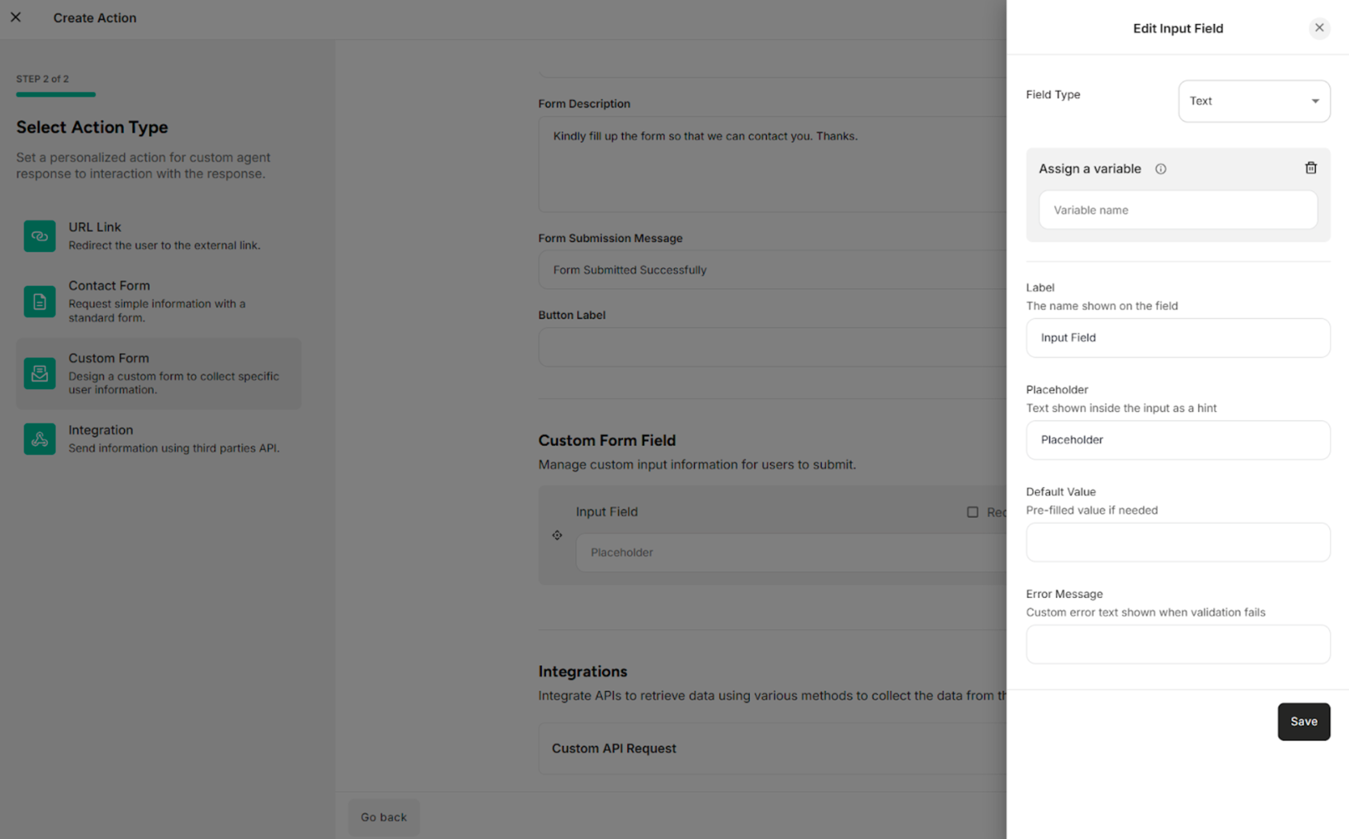Click the info icon beside Assign a variable
Image resolution: width=1349 pixels, height=839 pixels.
tap(1161, 169)
